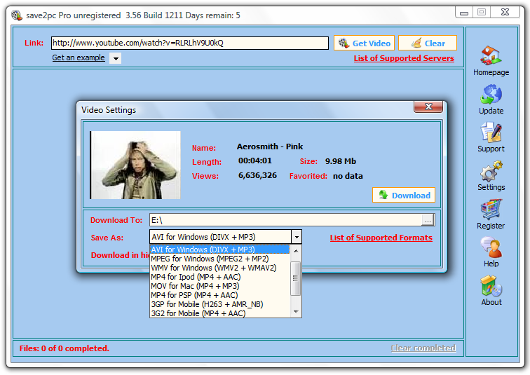Image resolution: width=530 pixels, height=375 pixels.
Task: Open the About icon
Action: [x=491, y=286]
